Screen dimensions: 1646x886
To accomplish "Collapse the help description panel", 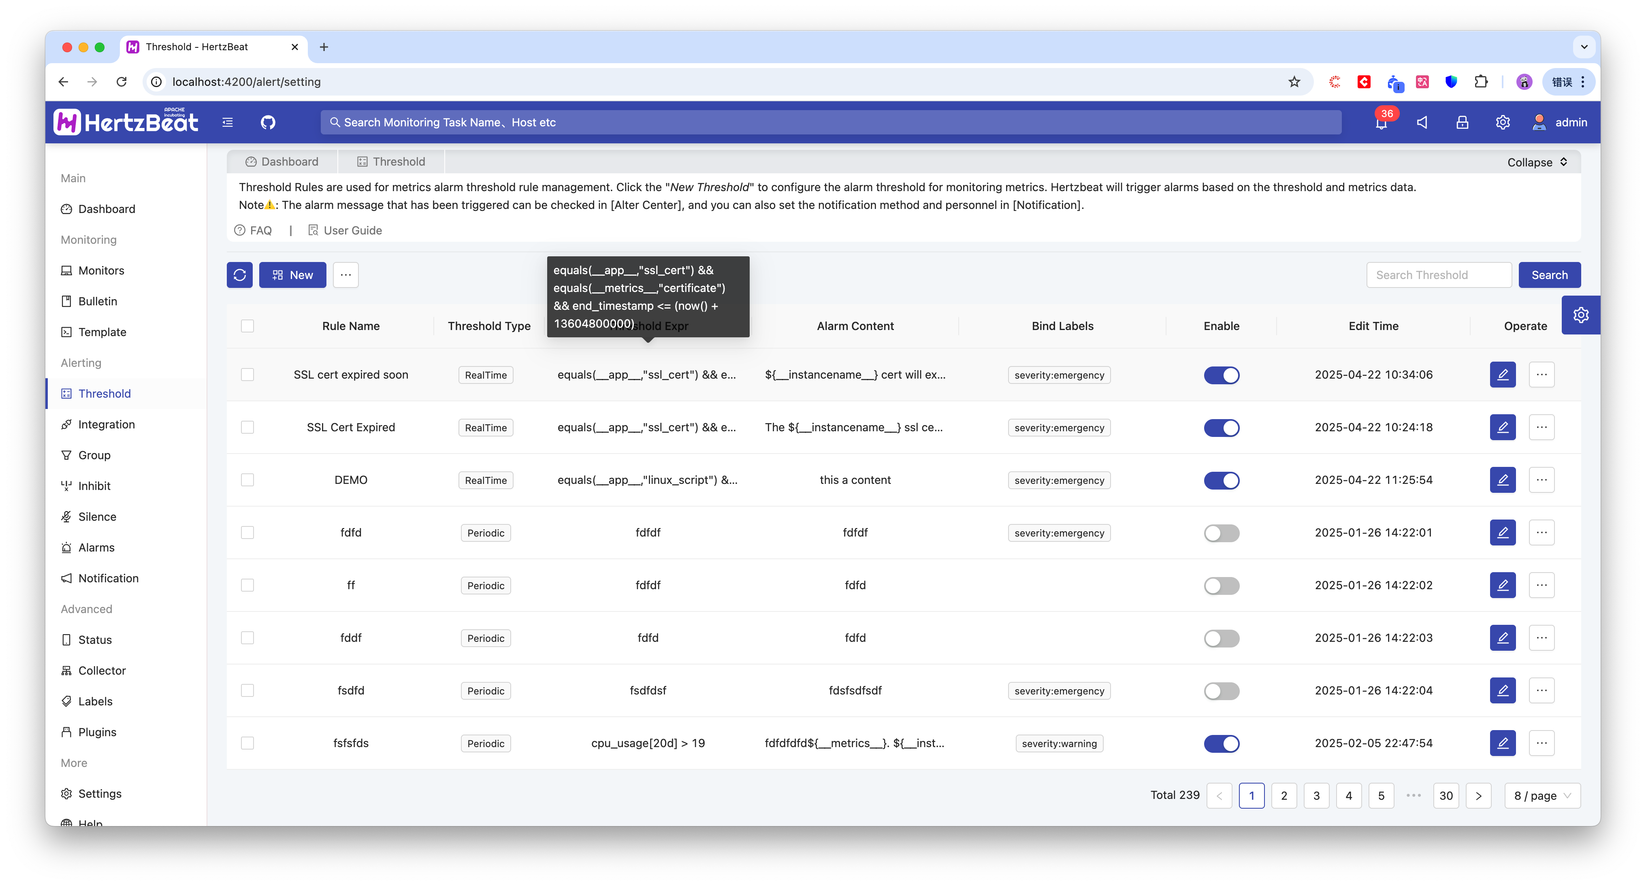I will tap(1537, 162).
